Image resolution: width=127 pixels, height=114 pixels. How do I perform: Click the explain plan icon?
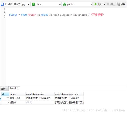(x=118, y=4)
